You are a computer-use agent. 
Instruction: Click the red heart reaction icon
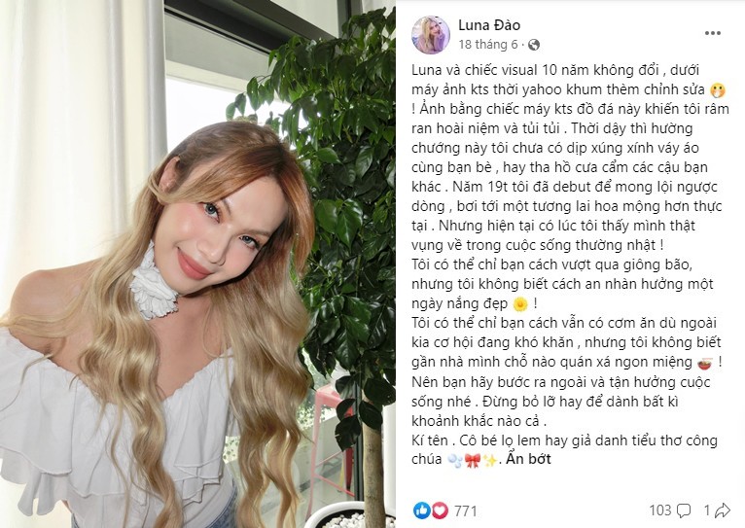[x=439, y=510]
